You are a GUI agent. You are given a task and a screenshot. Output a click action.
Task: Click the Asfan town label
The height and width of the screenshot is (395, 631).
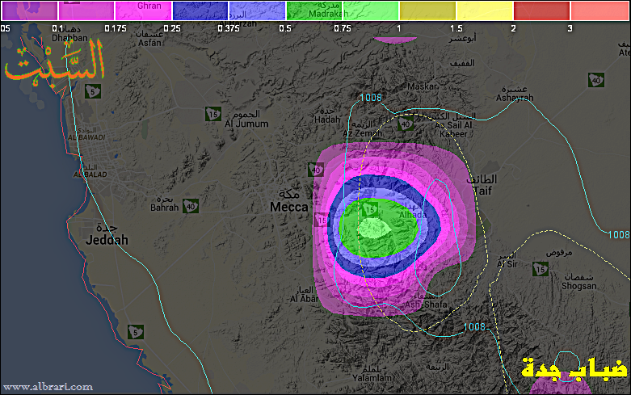pyautogui.click(x=149, y=43)
